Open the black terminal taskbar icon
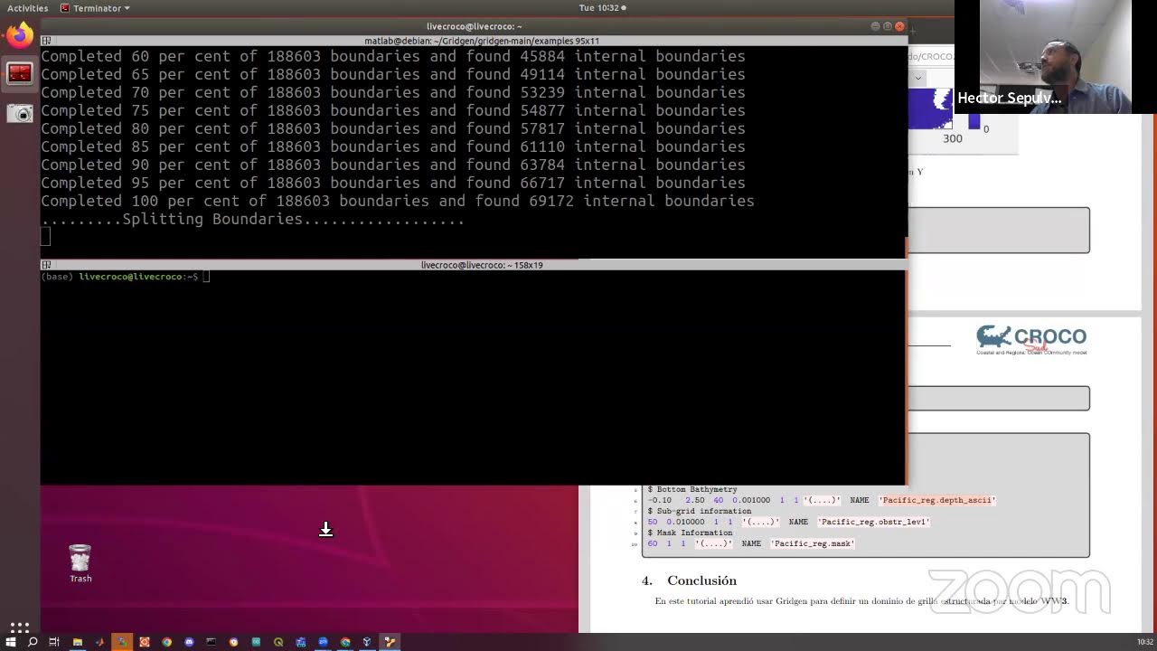Screen dimensions: 1157x651 (x=212, y=642)
